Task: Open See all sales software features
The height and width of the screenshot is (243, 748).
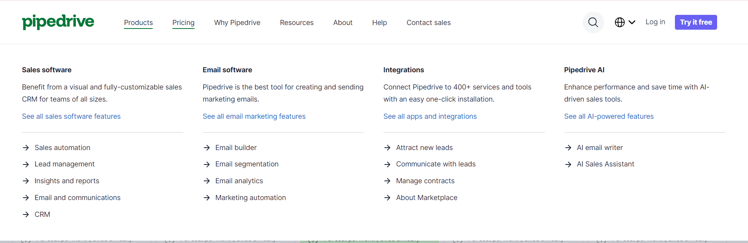Action: [71, 116]
